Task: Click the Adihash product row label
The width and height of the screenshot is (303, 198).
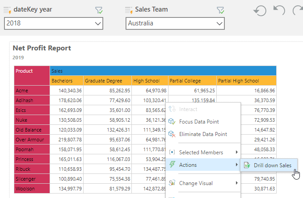Action: click(x=32, y=100)
